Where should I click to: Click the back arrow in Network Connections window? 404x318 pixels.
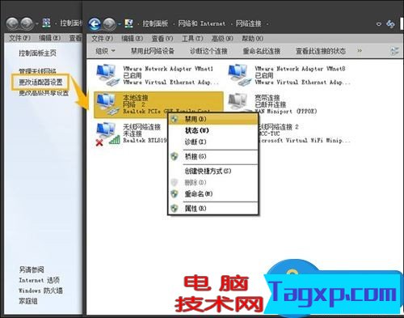pyautogui.click(x=95, y=24)
